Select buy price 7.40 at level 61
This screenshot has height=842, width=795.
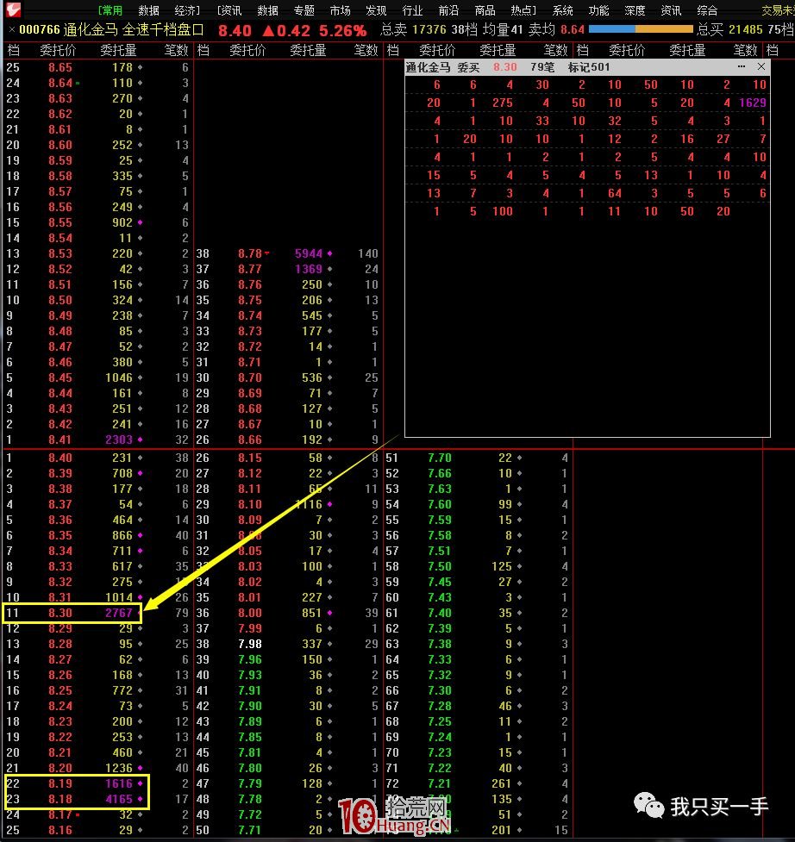point(440,613)
